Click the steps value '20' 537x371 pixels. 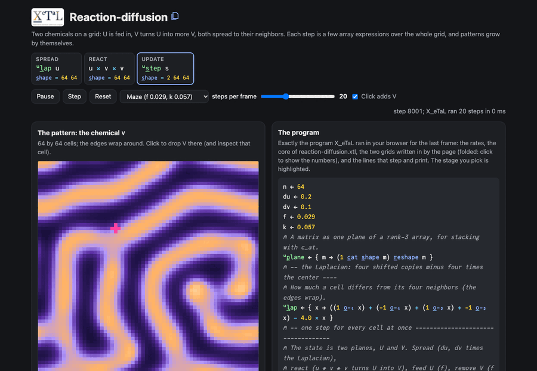343,96
